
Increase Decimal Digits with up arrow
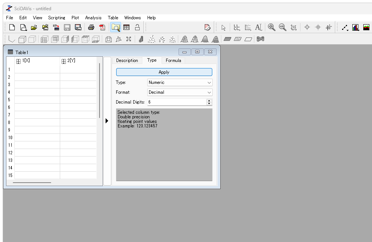209,101
